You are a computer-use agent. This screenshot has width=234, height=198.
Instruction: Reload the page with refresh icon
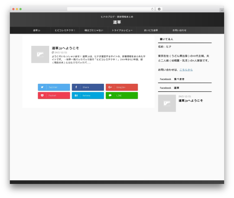[152, 9]
